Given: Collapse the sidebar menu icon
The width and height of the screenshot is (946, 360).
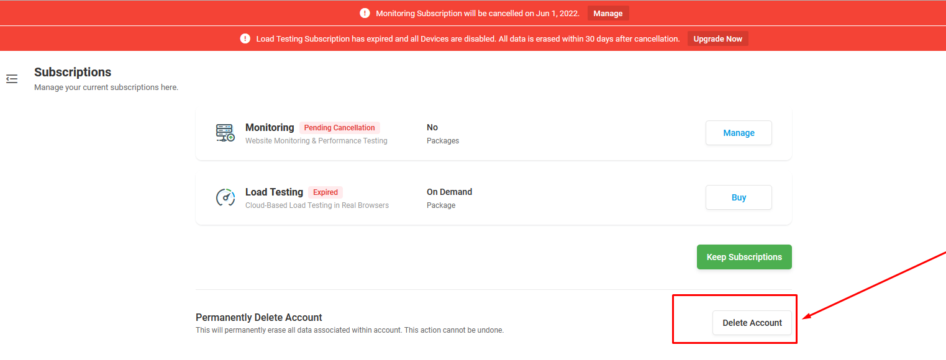Looking at the screenshot, I should point(12,79).
